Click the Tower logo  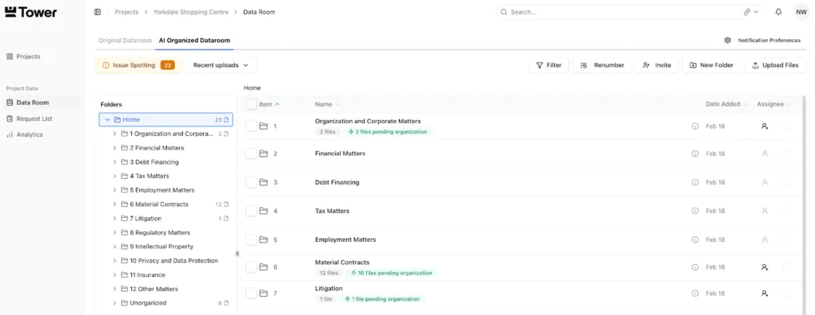31,12
